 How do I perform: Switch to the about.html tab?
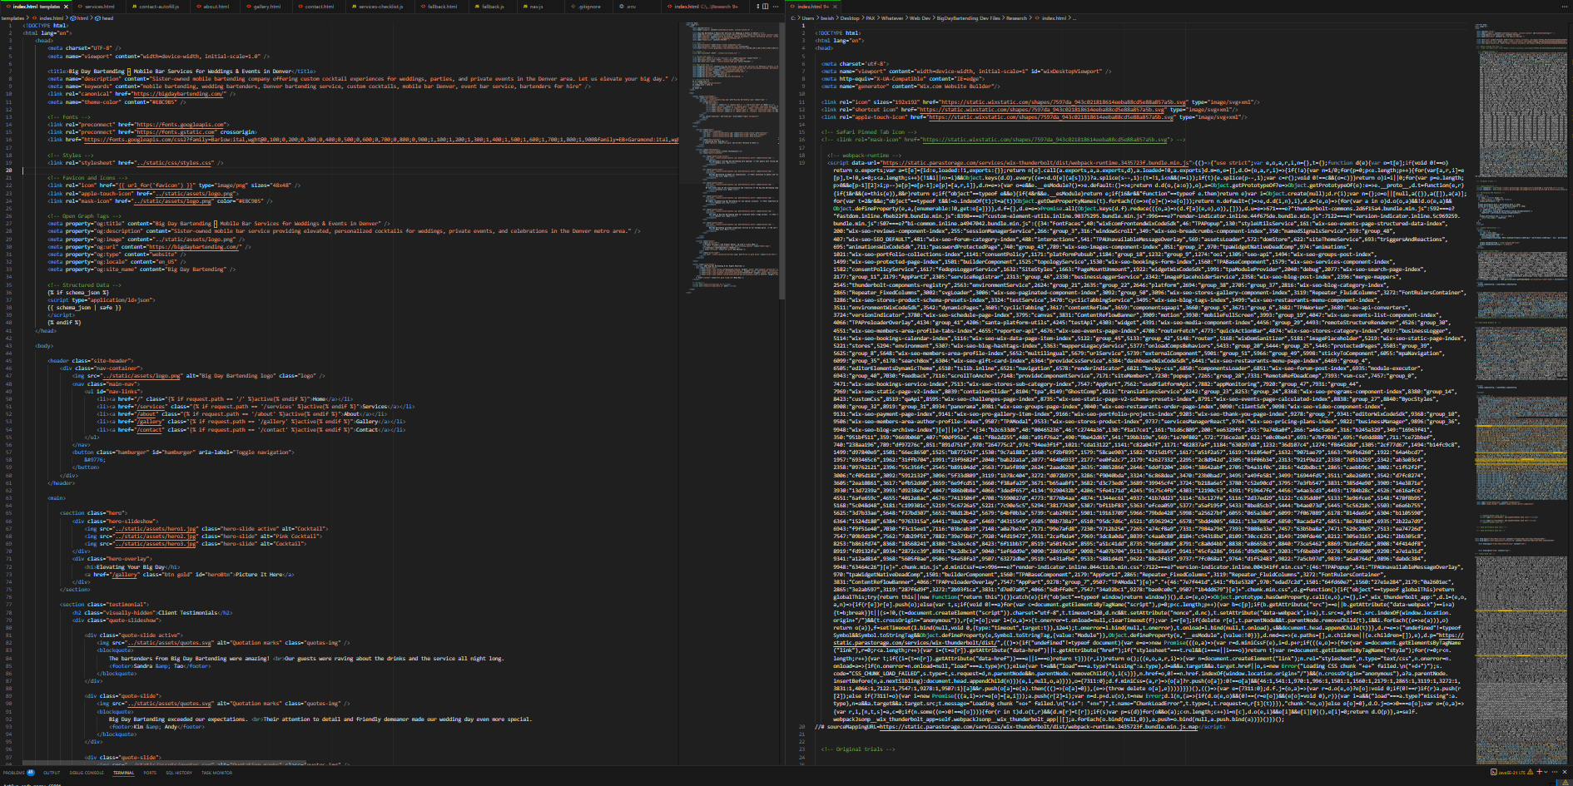point(214,7)
